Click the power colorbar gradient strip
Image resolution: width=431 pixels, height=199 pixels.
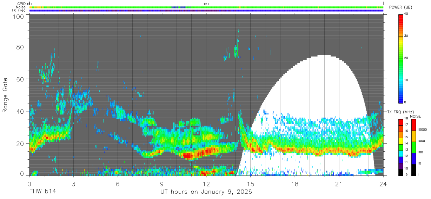401,58
